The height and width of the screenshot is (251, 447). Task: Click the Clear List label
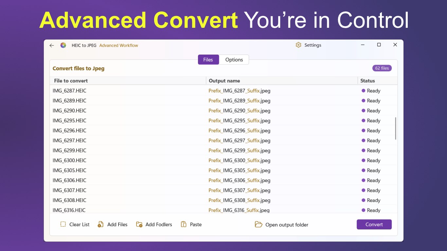[x=80, y=224]
